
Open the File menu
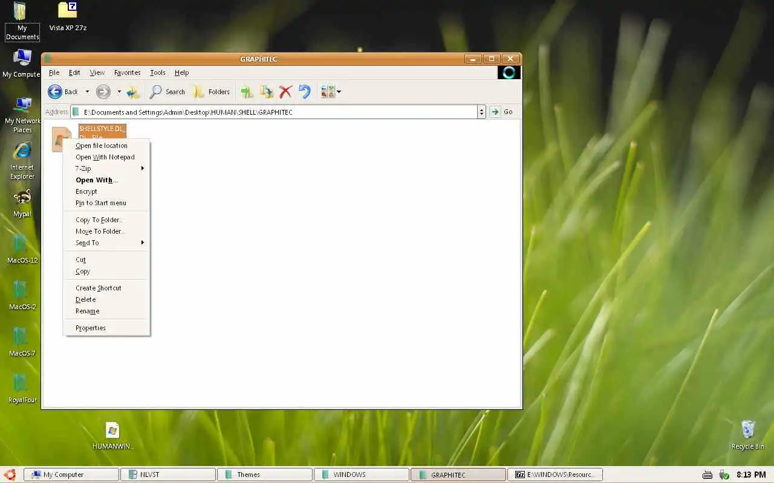(x=54, y=72)
